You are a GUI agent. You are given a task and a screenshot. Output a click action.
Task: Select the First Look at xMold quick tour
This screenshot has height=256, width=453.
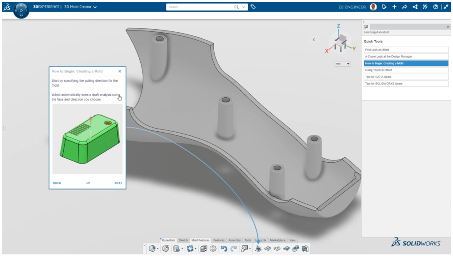pos(406,50)
